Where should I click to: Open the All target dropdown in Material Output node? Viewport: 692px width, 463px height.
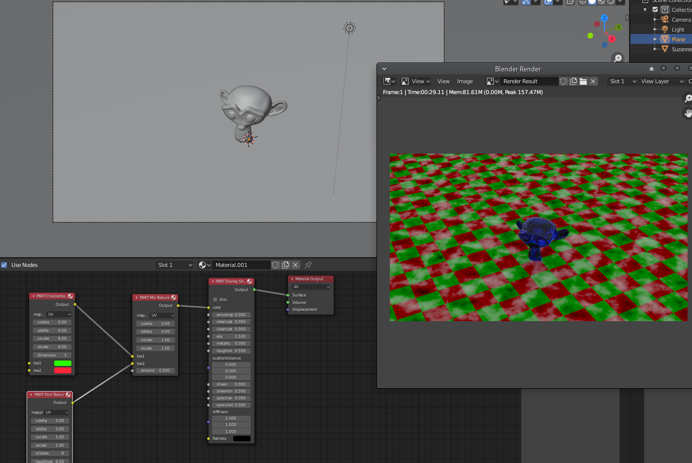(311, 287)
